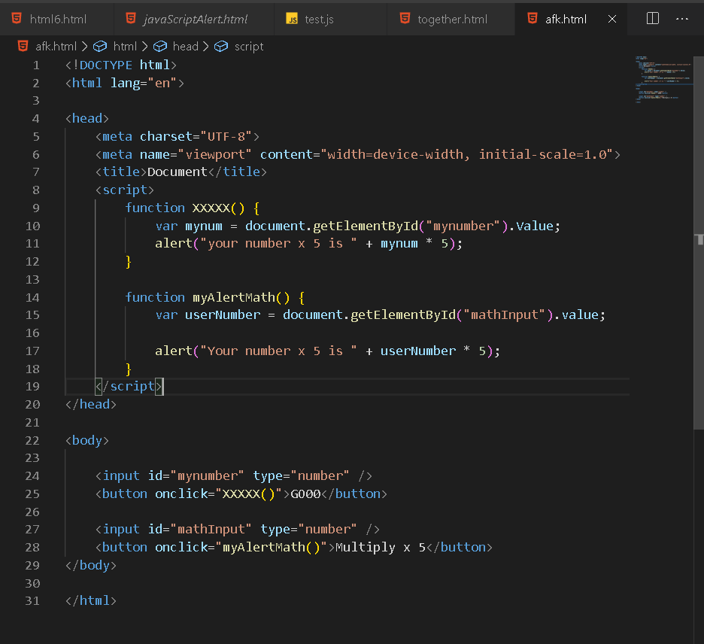This screenshot has height=644, width=704.
Task: Switch to the test.js tab
Action: point(330,20)
